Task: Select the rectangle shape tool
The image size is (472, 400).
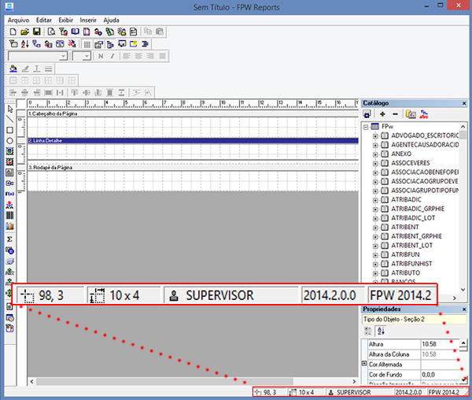Action: tap(9, 130)
